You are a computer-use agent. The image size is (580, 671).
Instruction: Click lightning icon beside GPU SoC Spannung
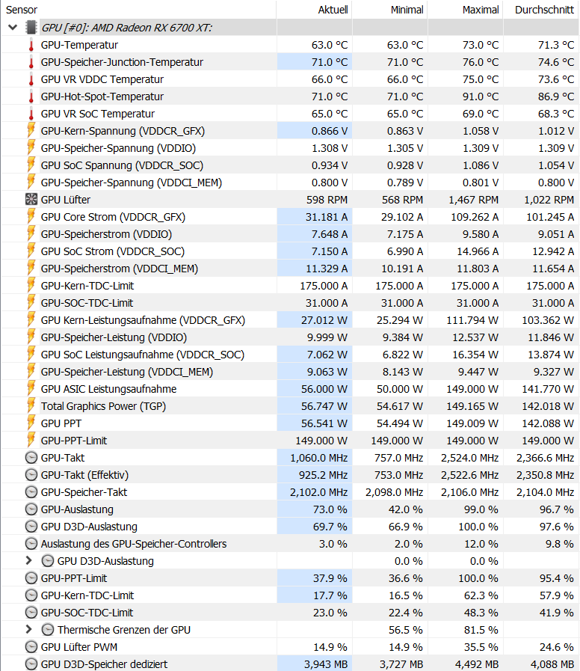(31, 165)
